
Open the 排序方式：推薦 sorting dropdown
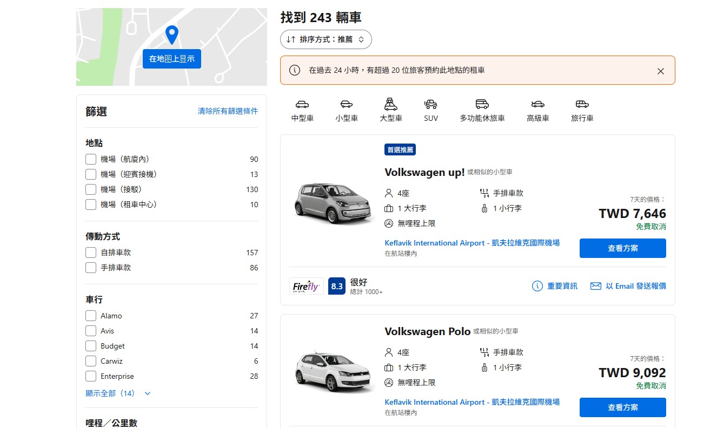point(326,39)
